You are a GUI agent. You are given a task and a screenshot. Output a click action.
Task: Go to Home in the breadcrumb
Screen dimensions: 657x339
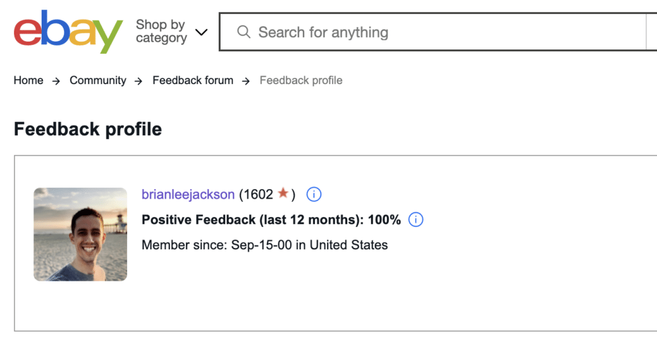(28, 80)
